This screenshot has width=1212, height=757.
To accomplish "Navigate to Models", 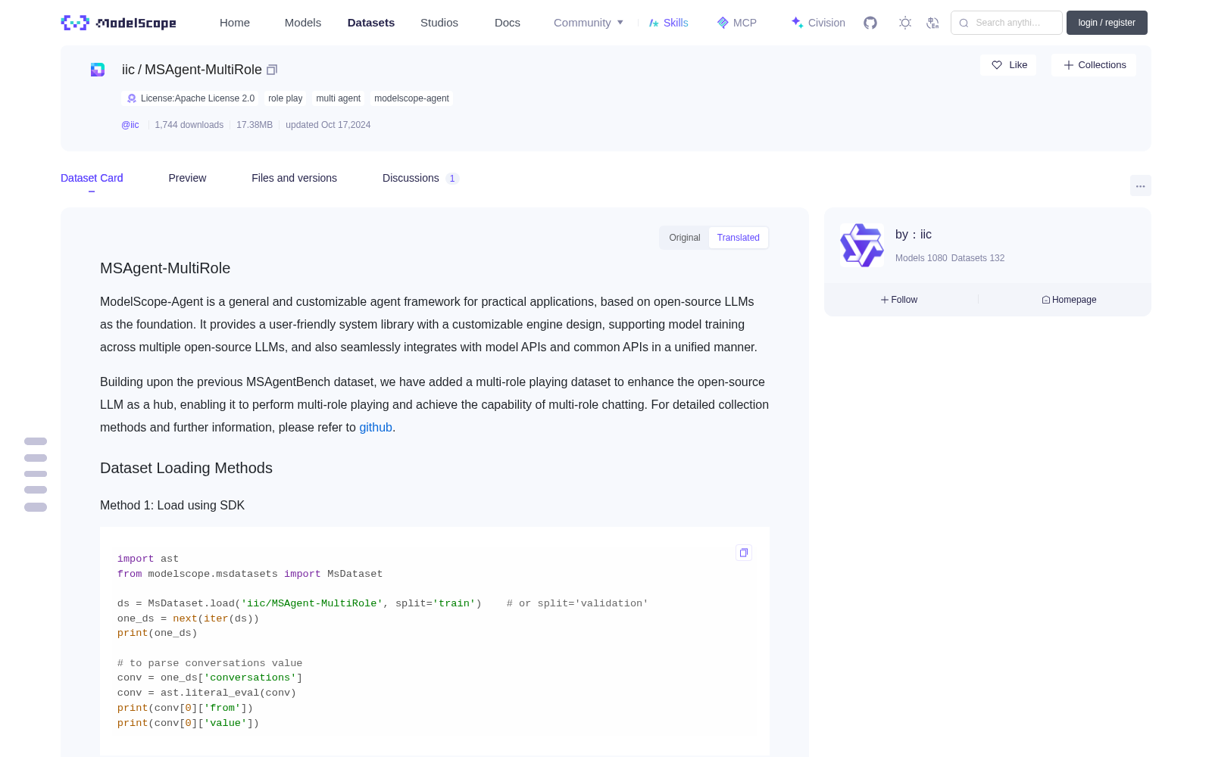I will pos(303,23).
